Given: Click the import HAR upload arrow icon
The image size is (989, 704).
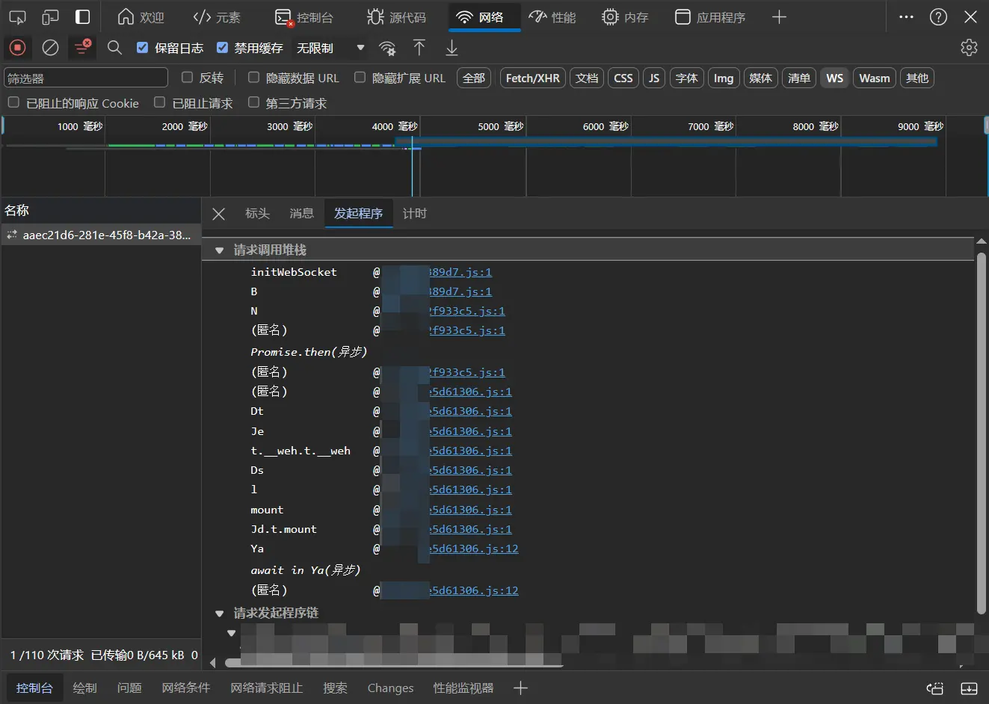Looking at the screenshot, I should [419, 48].
